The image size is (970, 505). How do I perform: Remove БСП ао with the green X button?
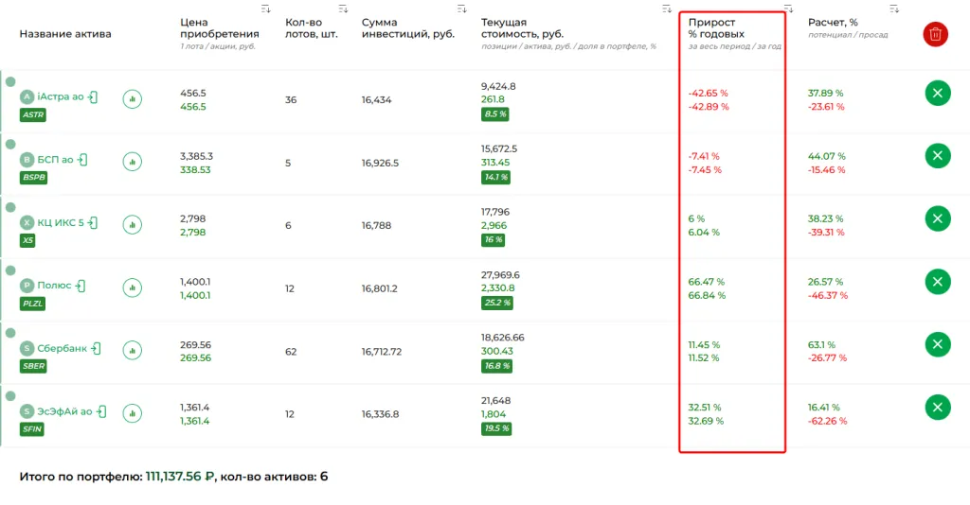pos(937,156)
